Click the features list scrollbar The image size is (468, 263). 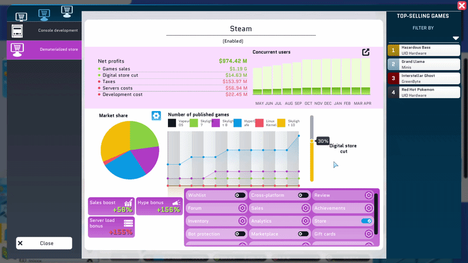pos(376,214)
